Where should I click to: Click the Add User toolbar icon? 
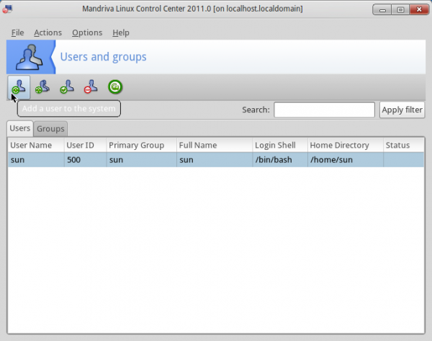[19, 87]
